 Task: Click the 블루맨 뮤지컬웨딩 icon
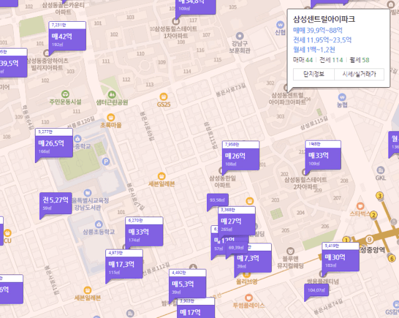[290, 251]
